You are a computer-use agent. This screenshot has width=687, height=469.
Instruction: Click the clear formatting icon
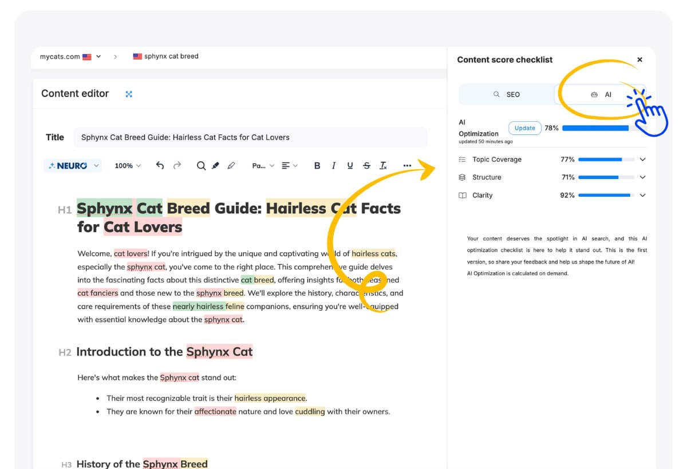383,165
